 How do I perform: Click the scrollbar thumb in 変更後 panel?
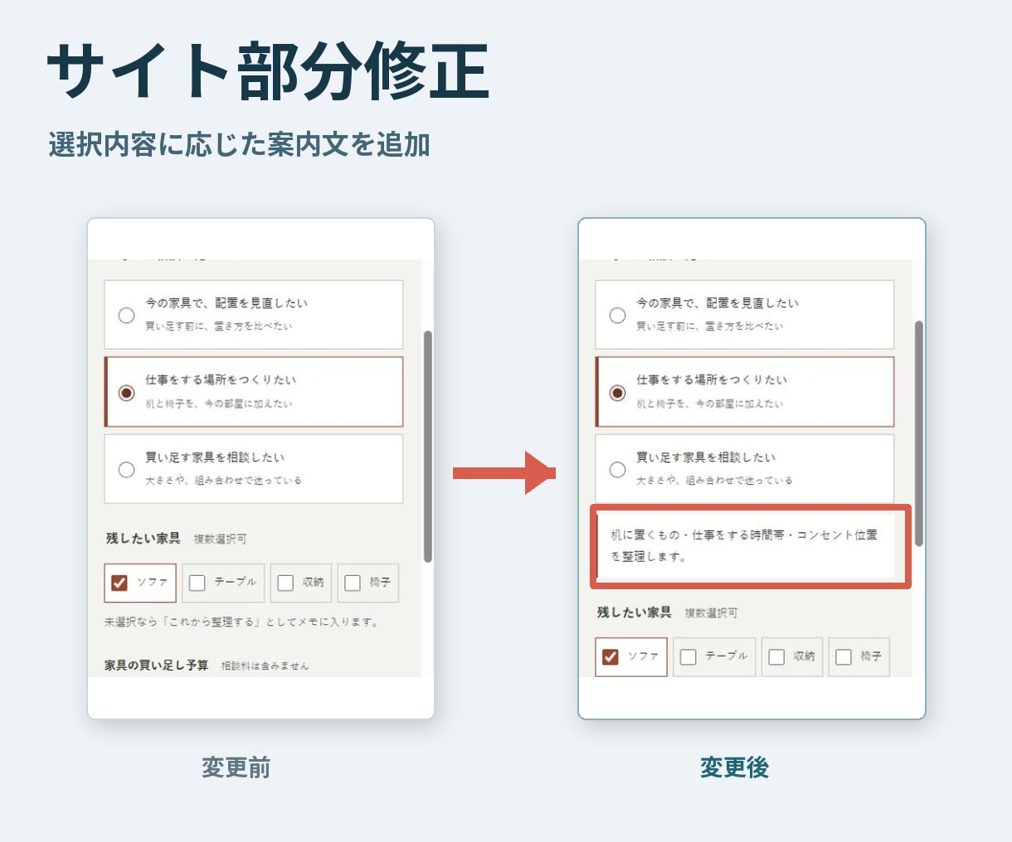tap(919, 433)
